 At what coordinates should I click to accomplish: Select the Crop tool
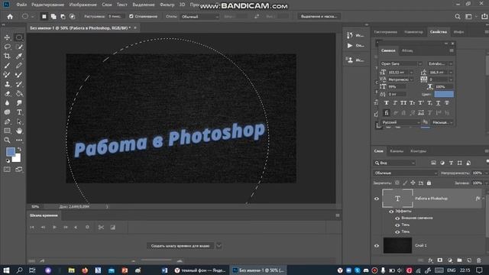[x=7, y=56]
